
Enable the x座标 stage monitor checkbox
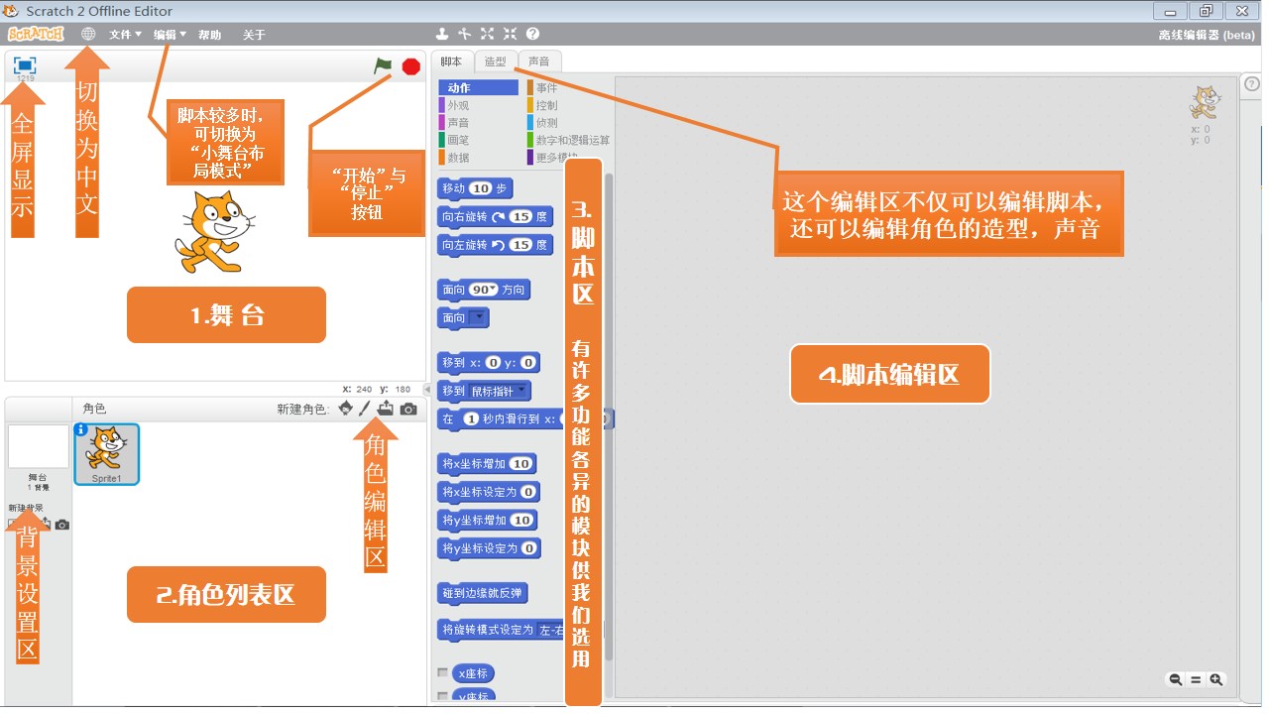tap(443, 673)
